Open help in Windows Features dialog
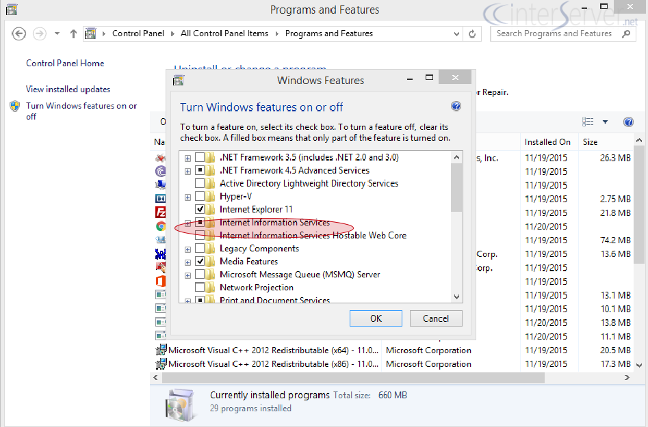 point(456,107)
